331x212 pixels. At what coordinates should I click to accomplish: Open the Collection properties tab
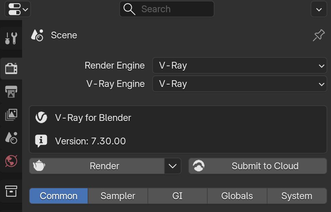[x=11, y=191]
